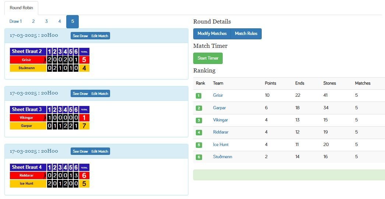Click the Stuðmenn yellow team label
Viewport: 385px width, 199px height.
27,68
